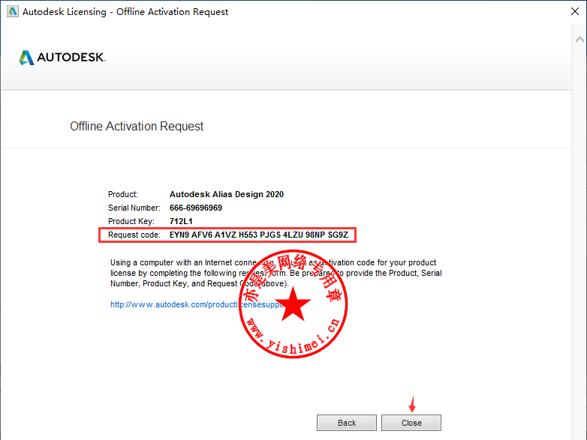Click the "Request code:" label
Screen dimensions: 587x440
pos(134,235)
